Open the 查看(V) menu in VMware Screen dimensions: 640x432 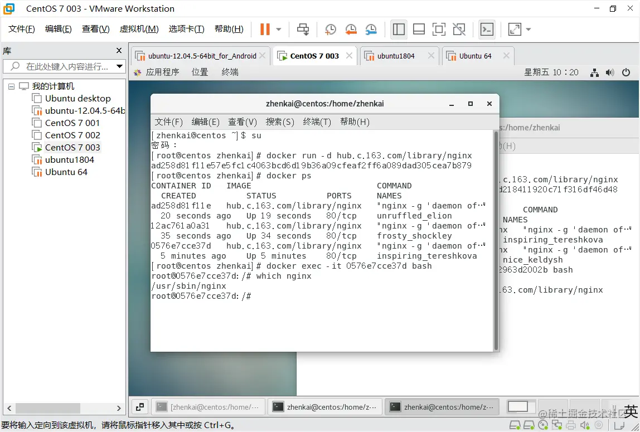pos(95,29)
